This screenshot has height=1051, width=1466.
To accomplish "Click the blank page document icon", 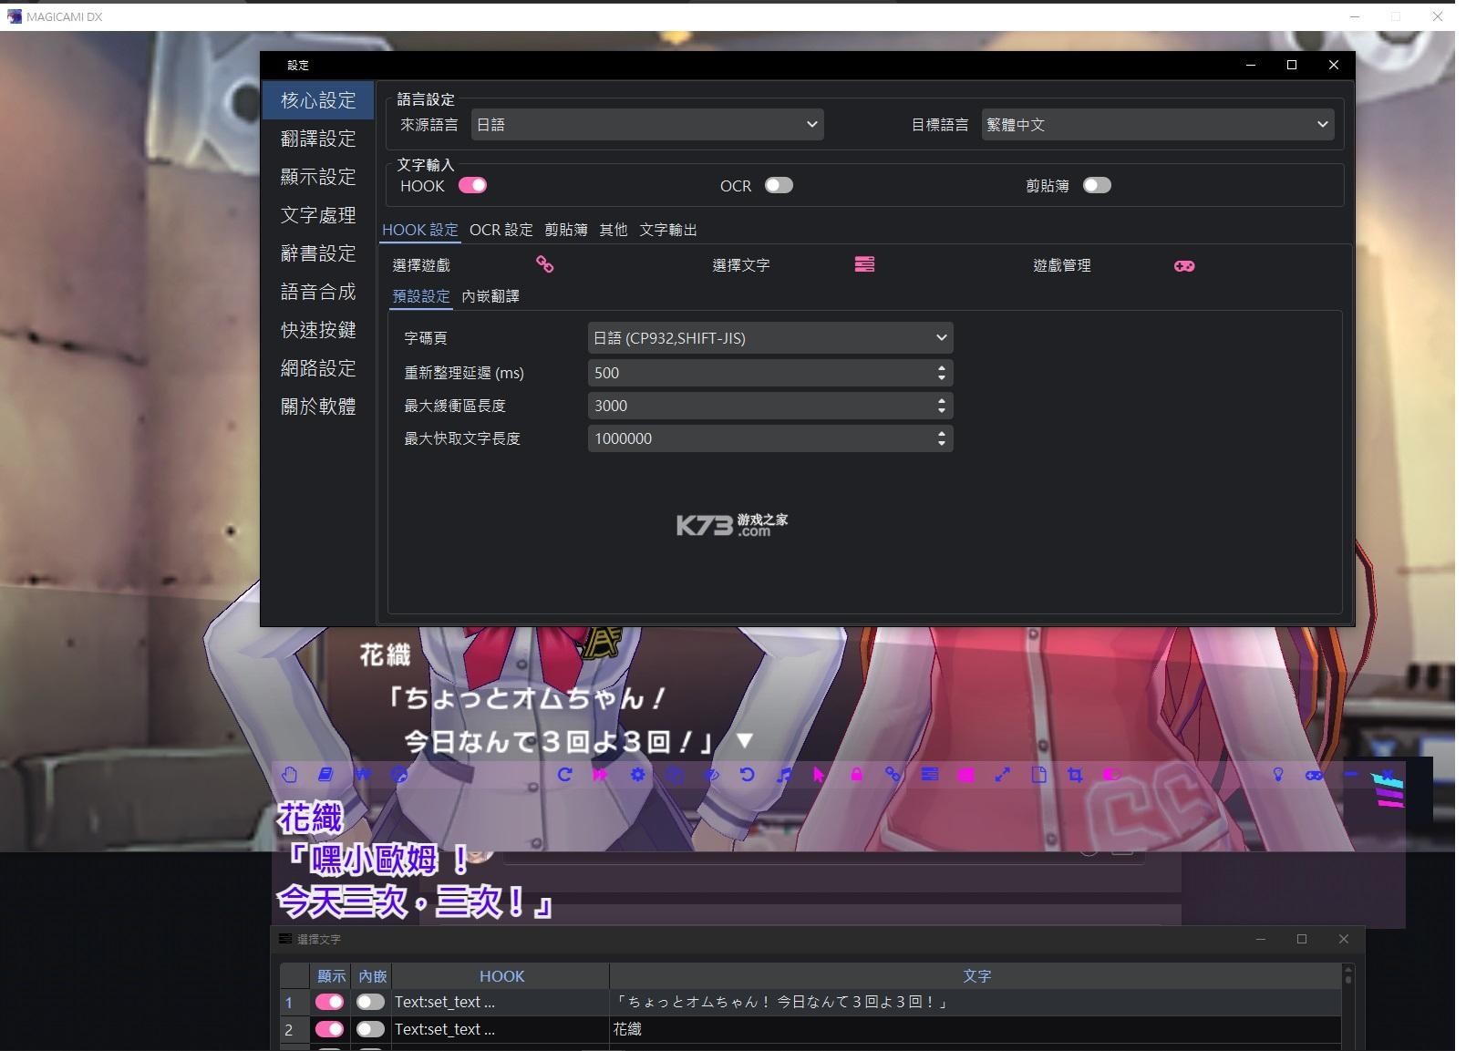I will (1038, 775).
